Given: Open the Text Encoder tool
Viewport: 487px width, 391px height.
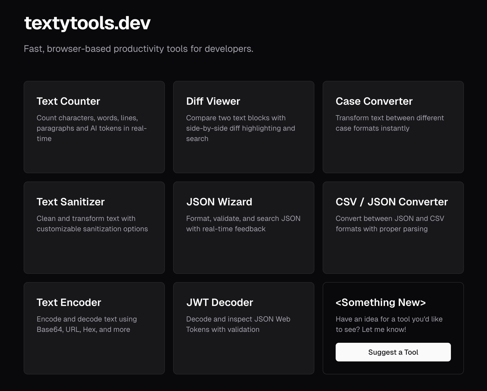Looking at the screenshot, I should click(x=94, y=328).
